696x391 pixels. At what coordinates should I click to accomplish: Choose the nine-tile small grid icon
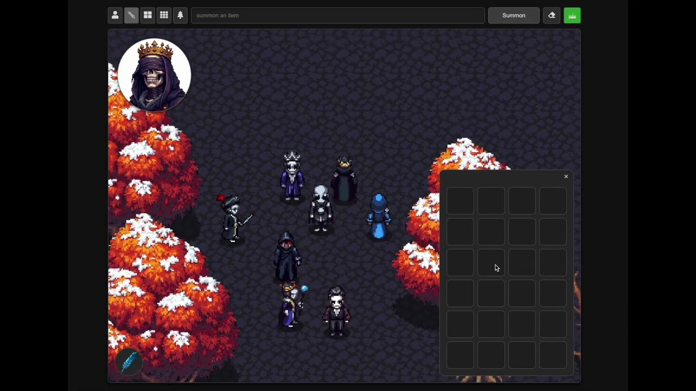pos(164,15)
